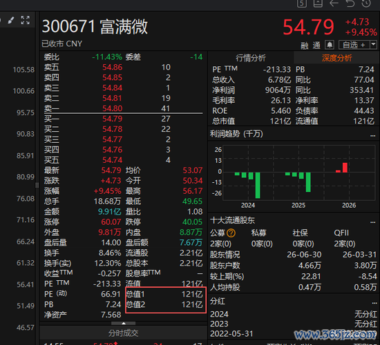Click the vertical panel splitter handle
The width and height of the screenshot is (380, 345).
pos(37,185)
